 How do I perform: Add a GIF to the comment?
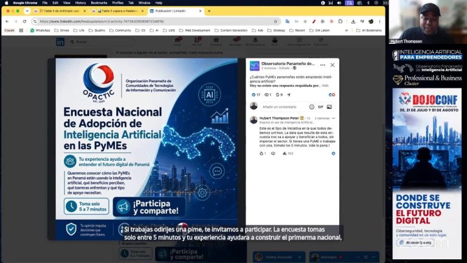[320, 107]
